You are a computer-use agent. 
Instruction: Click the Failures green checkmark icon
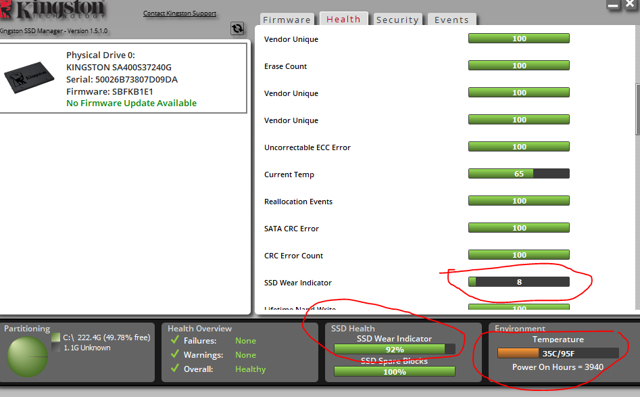pos(175,340)
